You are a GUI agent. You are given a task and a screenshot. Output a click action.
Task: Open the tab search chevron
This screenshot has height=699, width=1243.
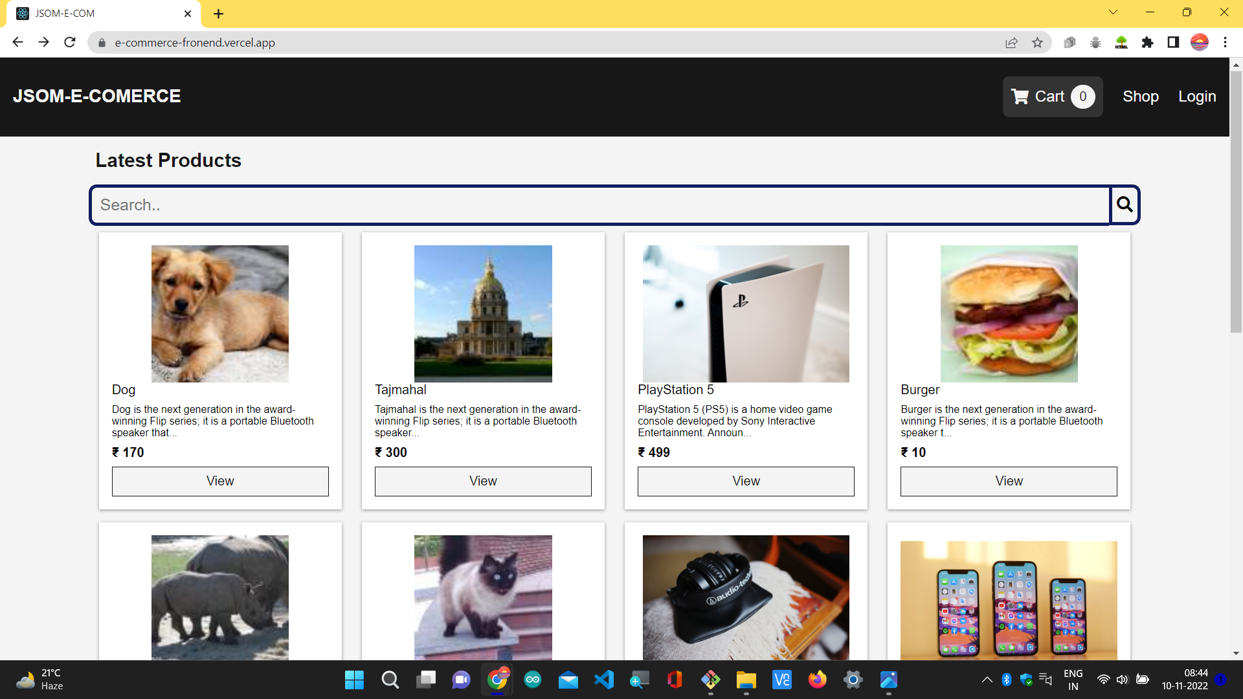(1113, 12)
